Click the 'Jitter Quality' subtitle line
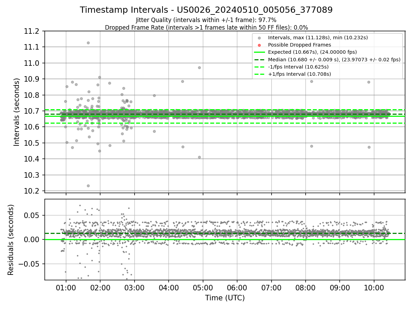 (206, 20)
